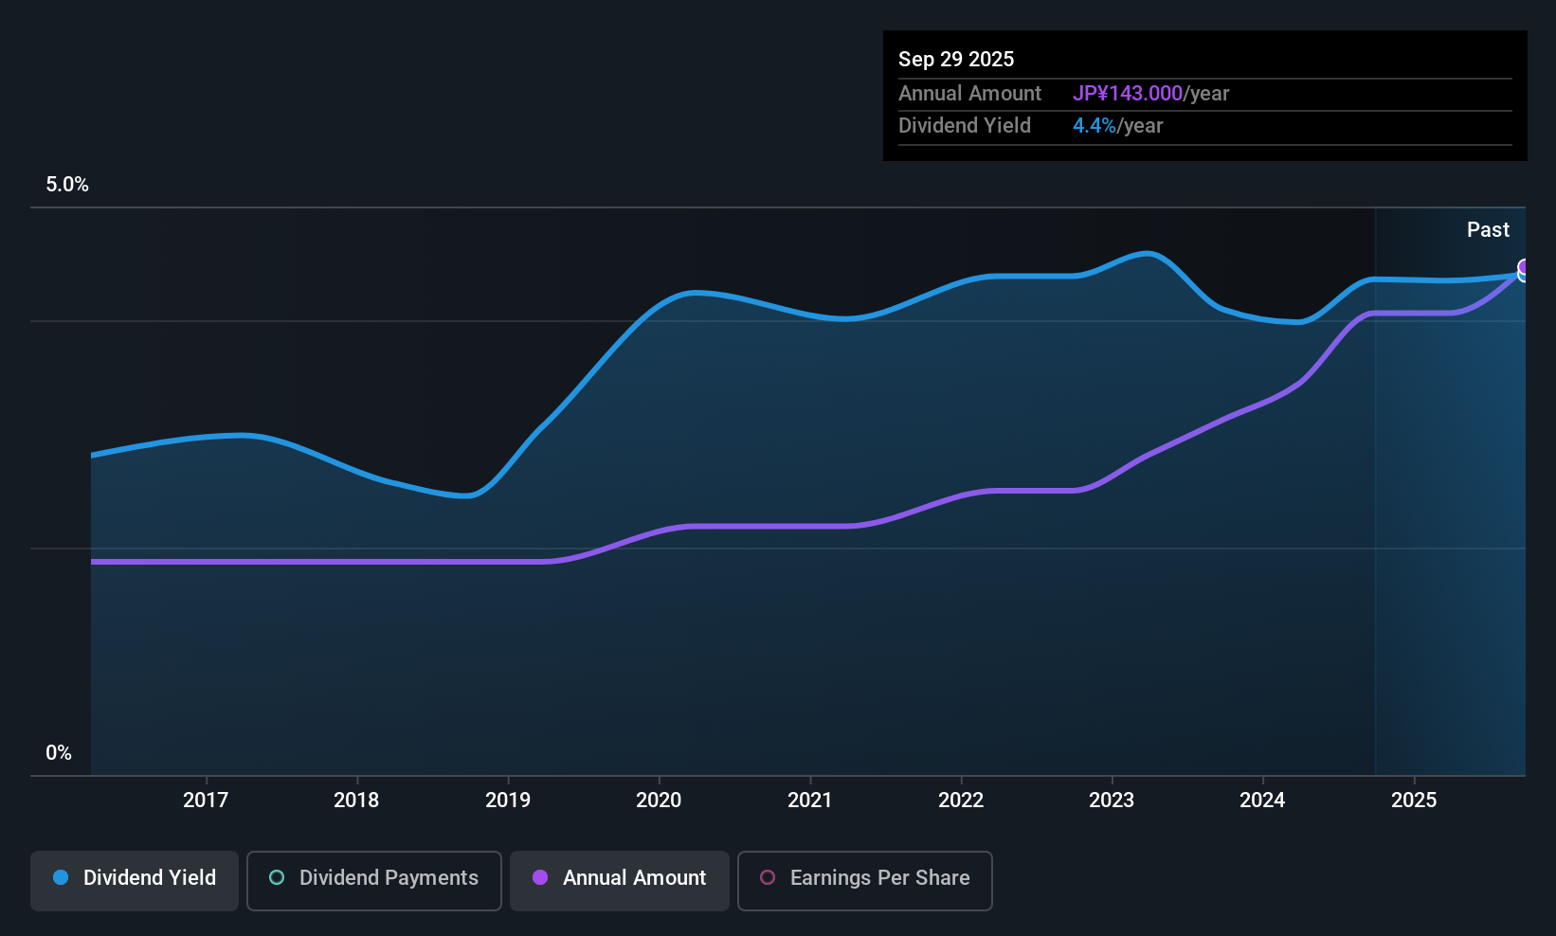Click the blue Dividend Yield legend dot
1556x936 pixels.
coord(61,877)
